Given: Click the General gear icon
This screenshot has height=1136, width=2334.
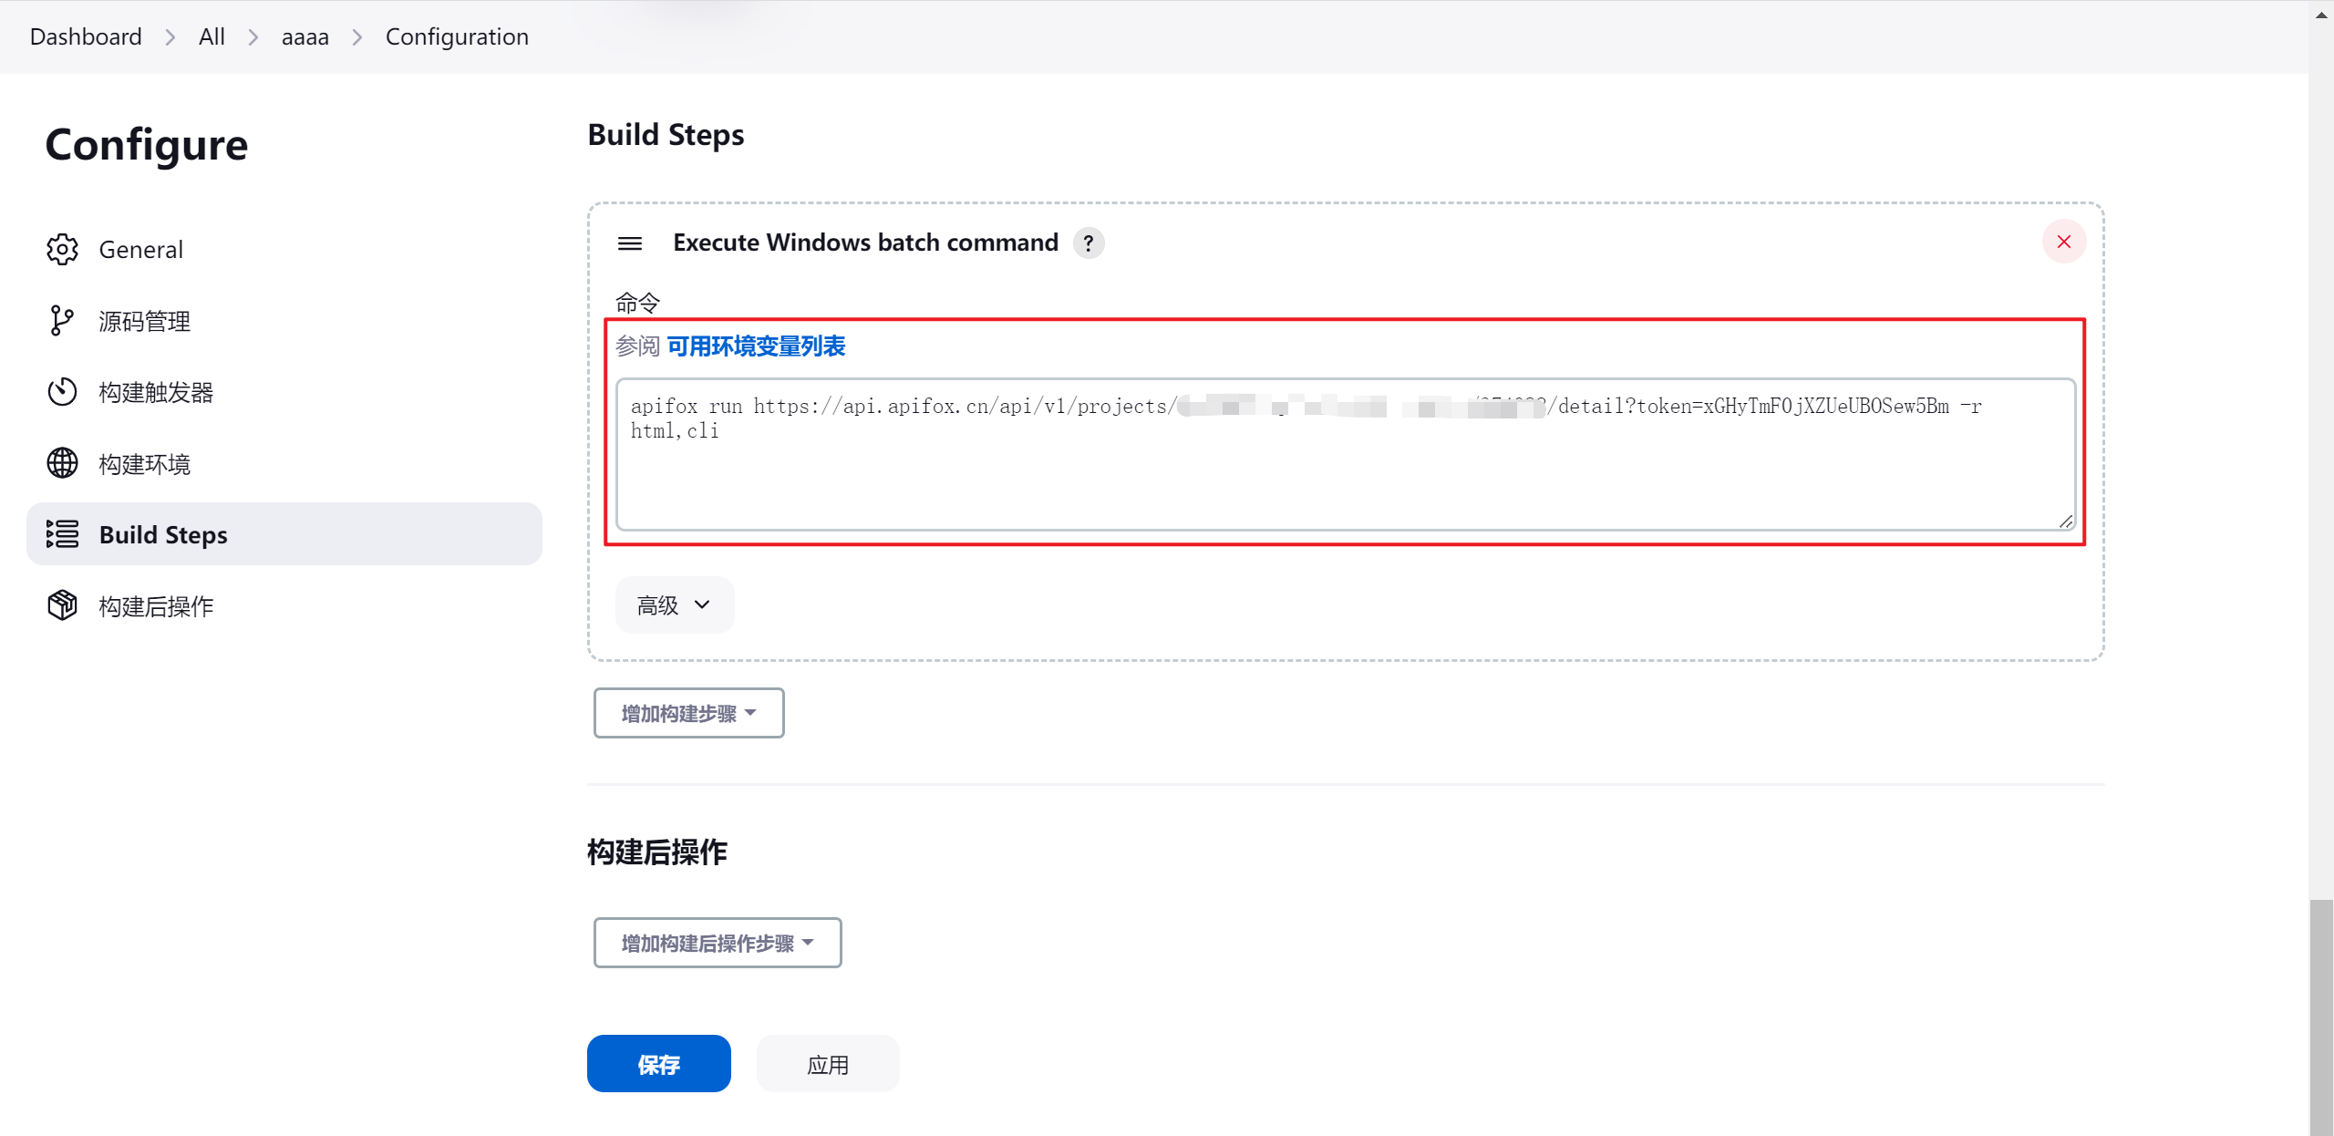Looking at the screenshot, I should pyautogui.click(x=62, y=249).
